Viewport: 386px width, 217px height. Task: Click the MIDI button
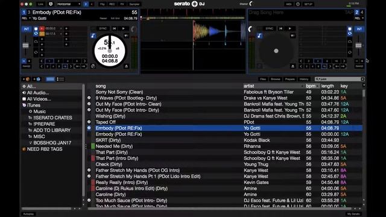[288, 4]
